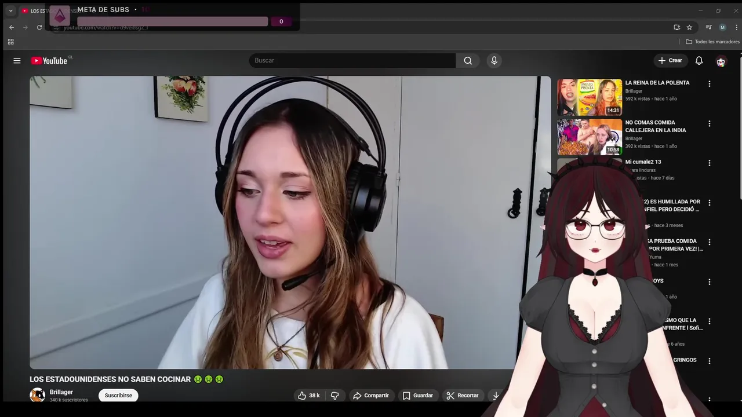
Task: Click the Guardar save button
Action: (x=418, y=396)
